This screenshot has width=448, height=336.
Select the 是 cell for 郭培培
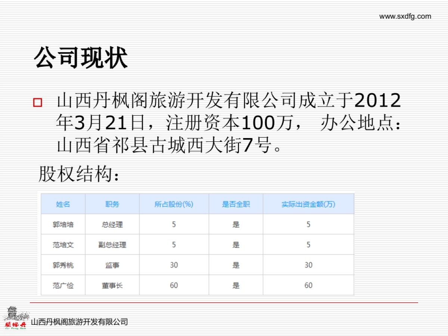(x=236, y=224)
